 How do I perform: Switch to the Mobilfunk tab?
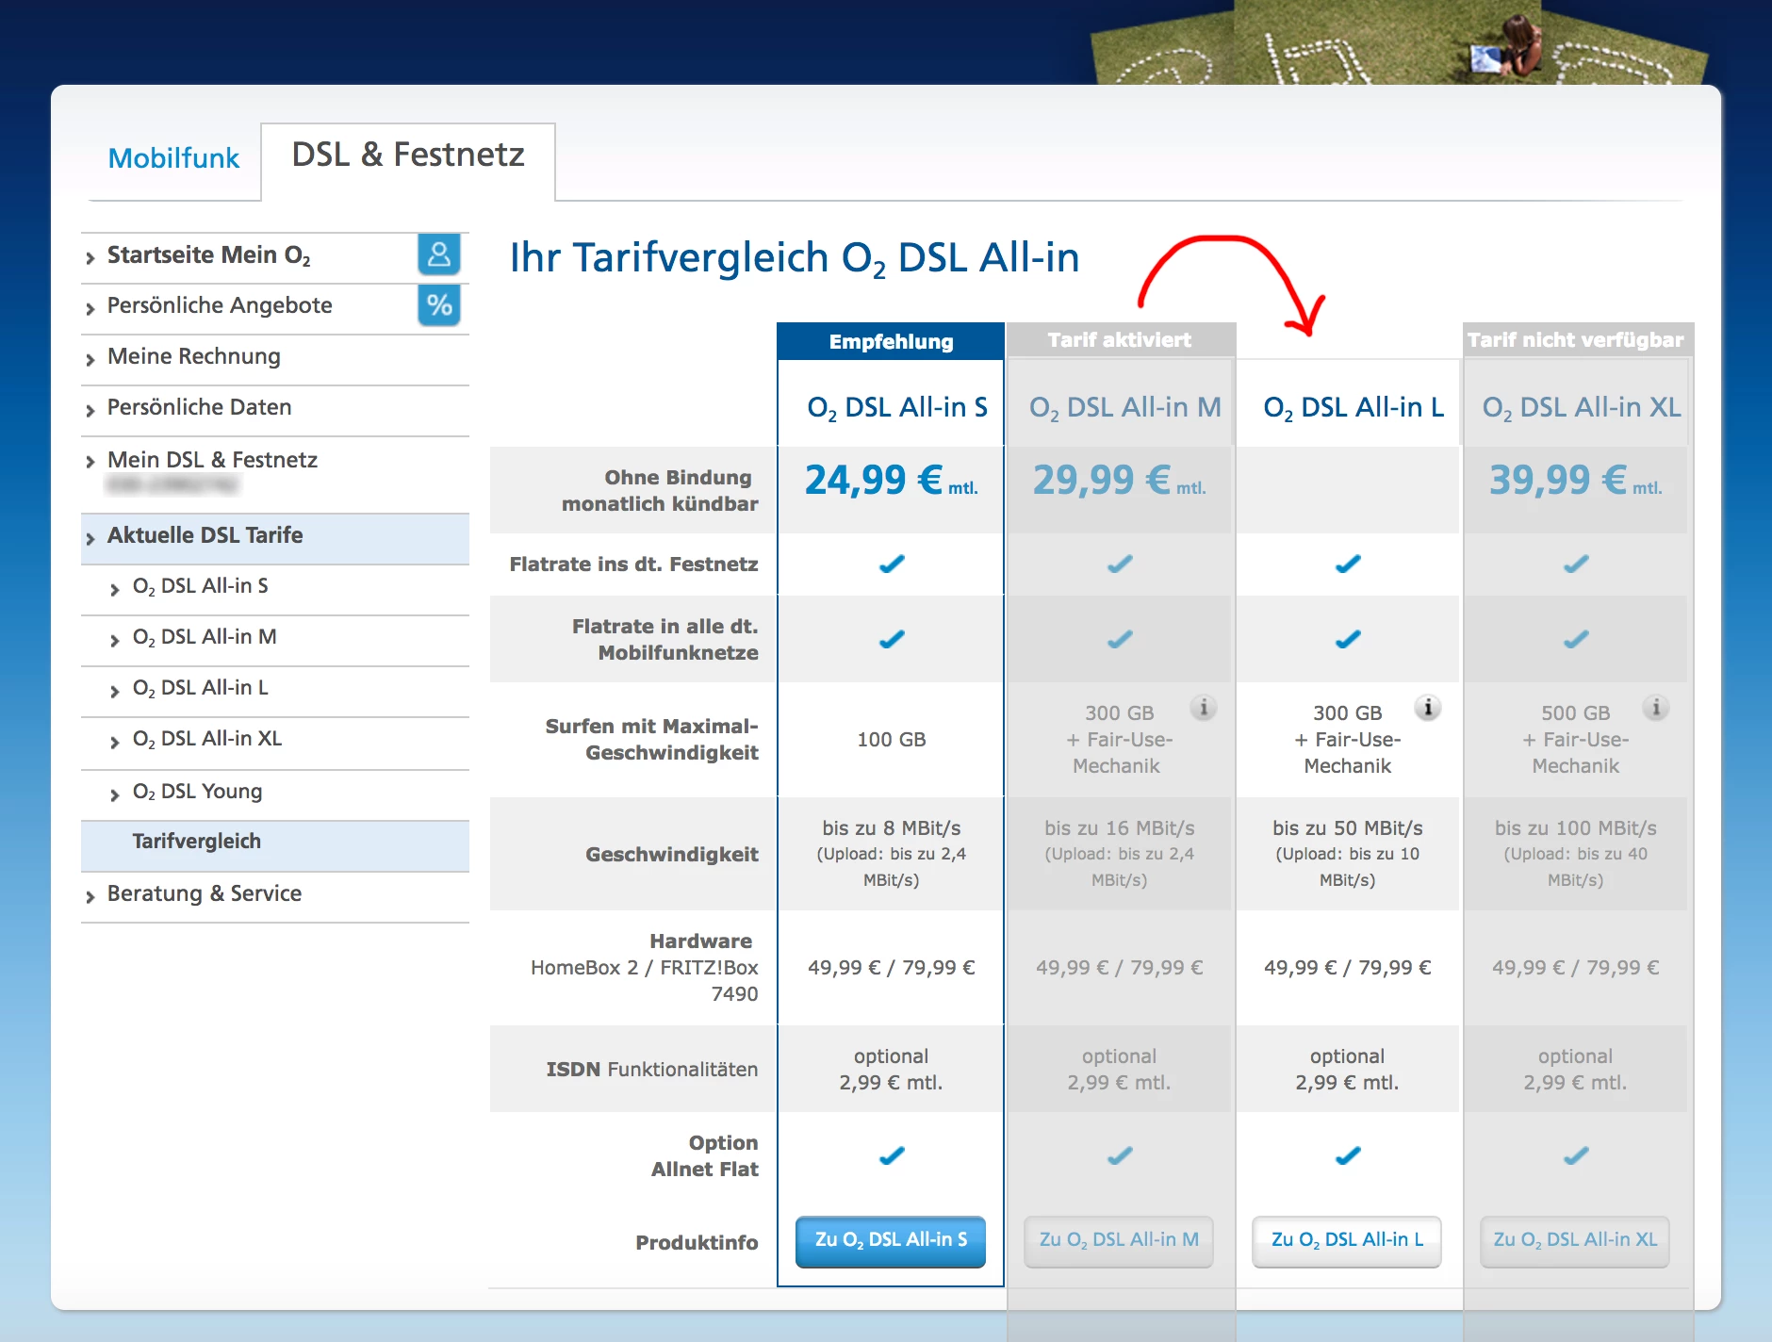[x=174, y=158]
